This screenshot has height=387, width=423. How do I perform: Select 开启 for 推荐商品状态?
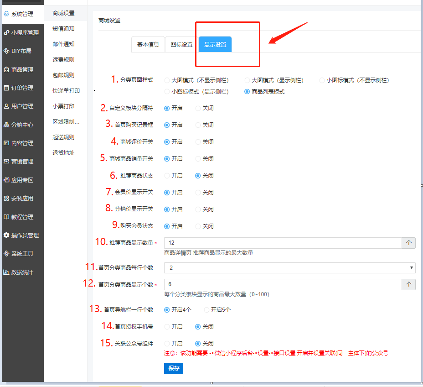(167, 176)
